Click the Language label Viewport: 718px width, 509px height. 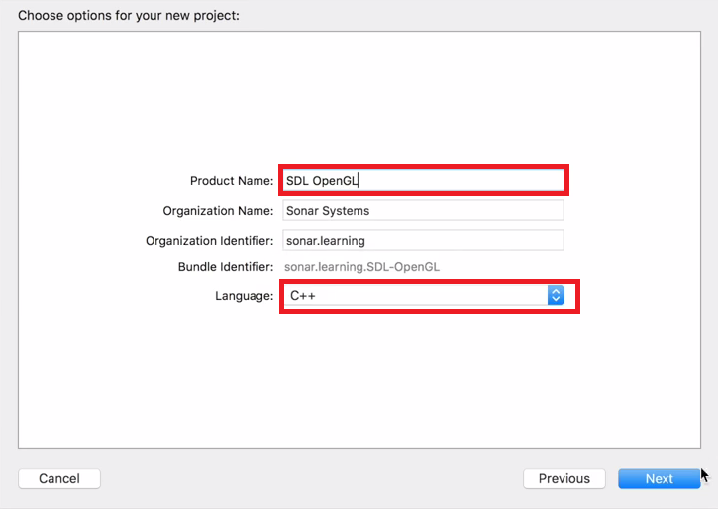[x=244, y=296]
